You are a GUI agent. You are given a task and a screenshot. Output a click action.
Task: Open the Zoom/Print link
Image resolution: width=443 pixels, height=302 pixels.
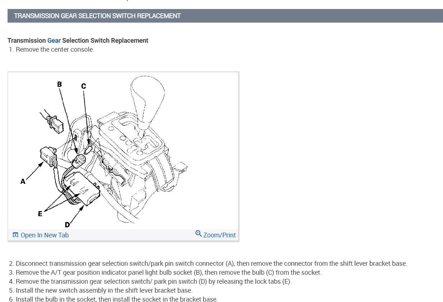click(219, 235)
